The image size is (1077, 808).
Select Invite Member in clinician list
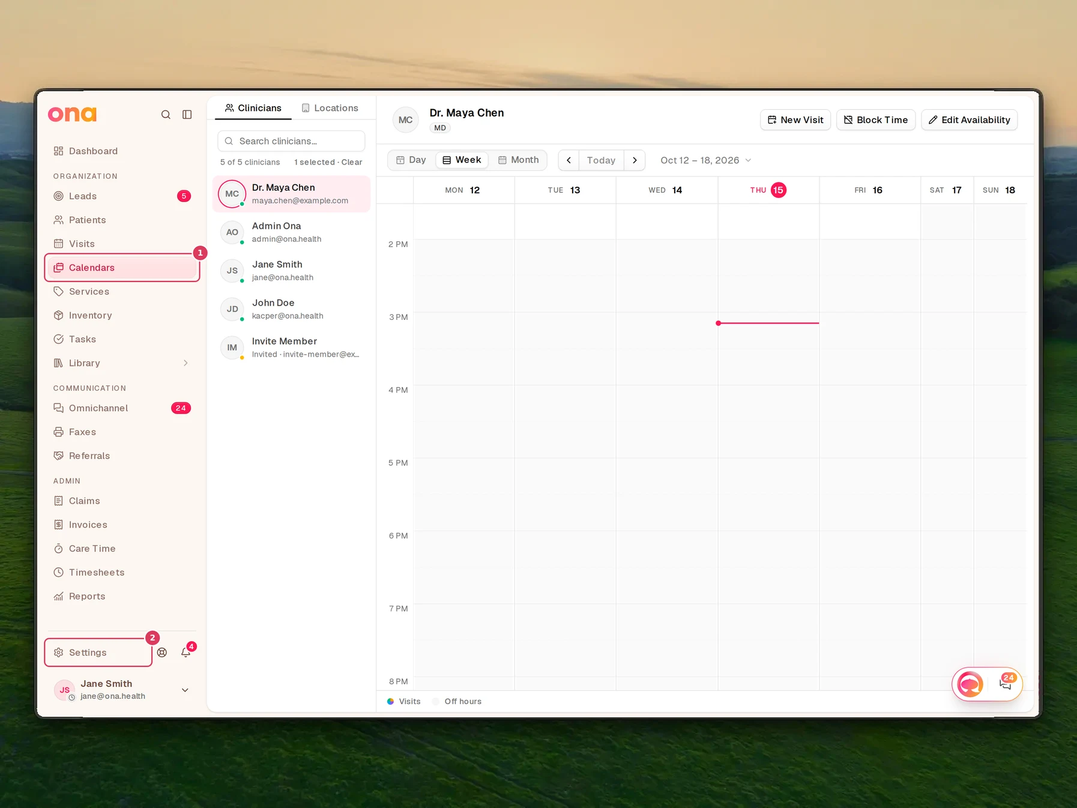point(291,348)
